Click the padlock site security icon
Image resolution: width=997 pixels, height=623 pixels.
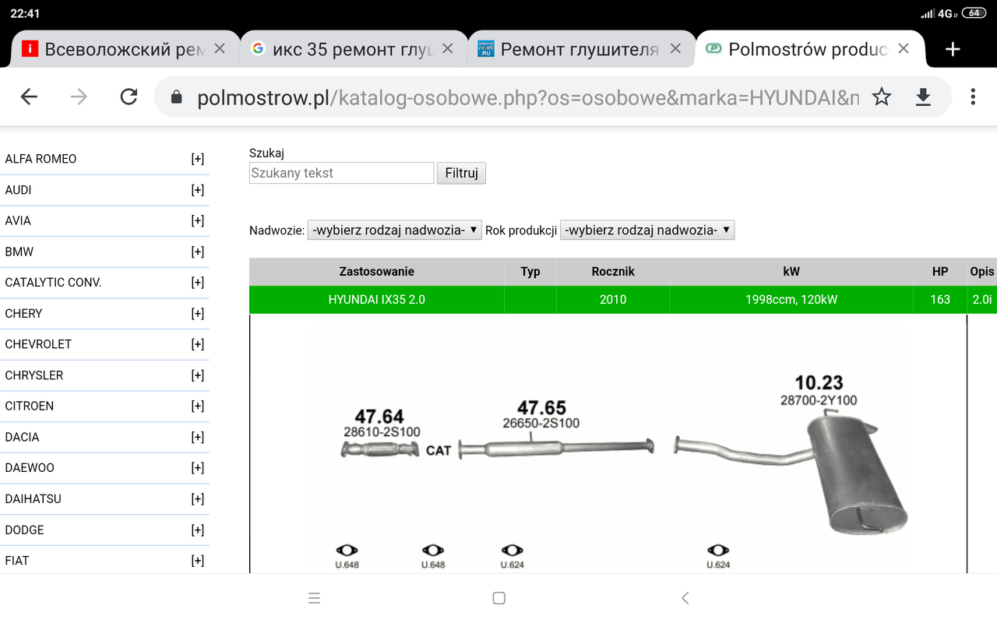(177, 97)
